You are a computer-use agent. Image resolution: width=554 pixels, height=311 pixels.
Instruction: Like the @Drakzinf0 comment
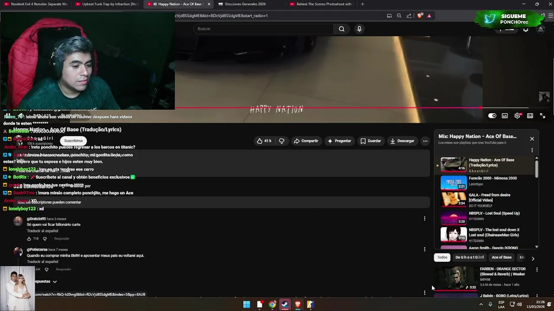point(29,238)
